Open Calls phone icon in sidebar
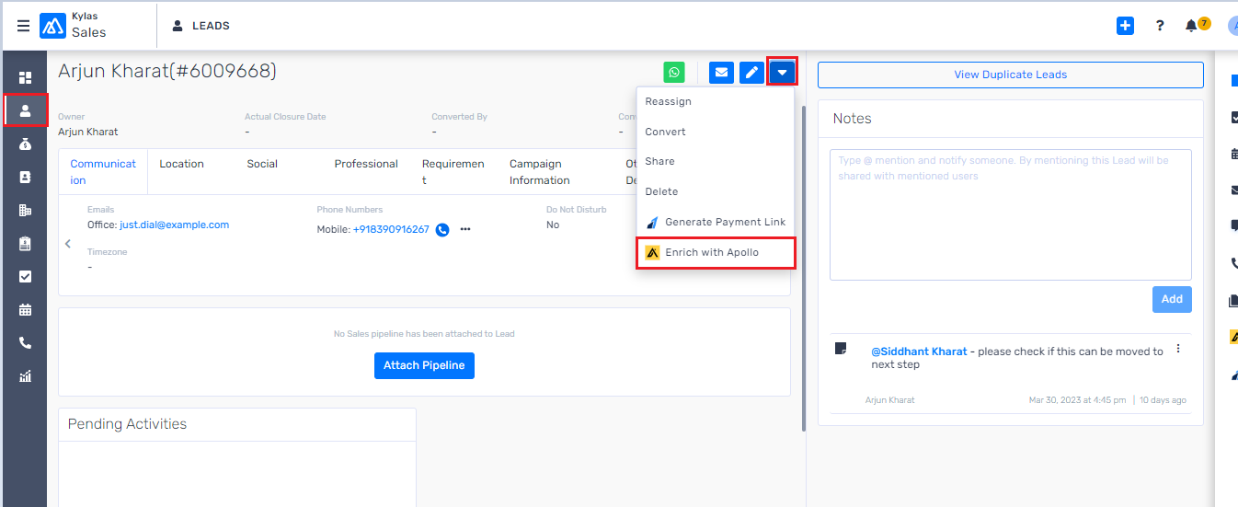Screen dimensions: 1238x507 pyautogui.click(x=25, y=342)
